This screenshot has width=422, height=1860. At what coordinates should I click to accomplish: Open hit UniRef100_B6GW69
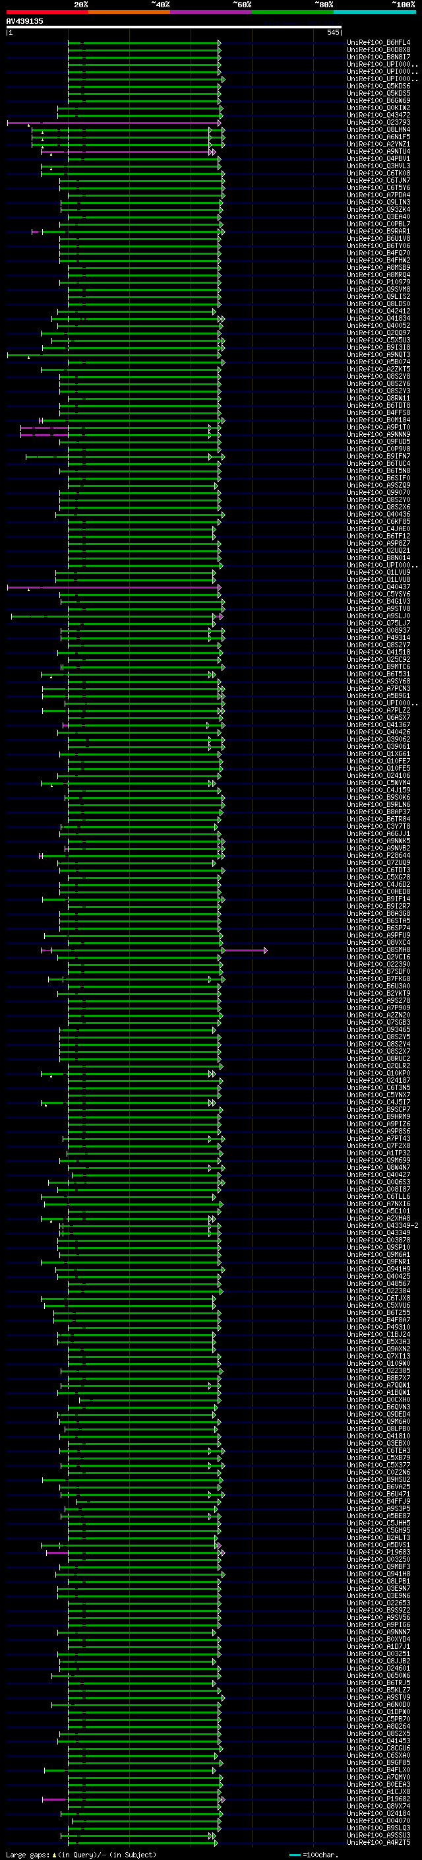tap(378, 100)
